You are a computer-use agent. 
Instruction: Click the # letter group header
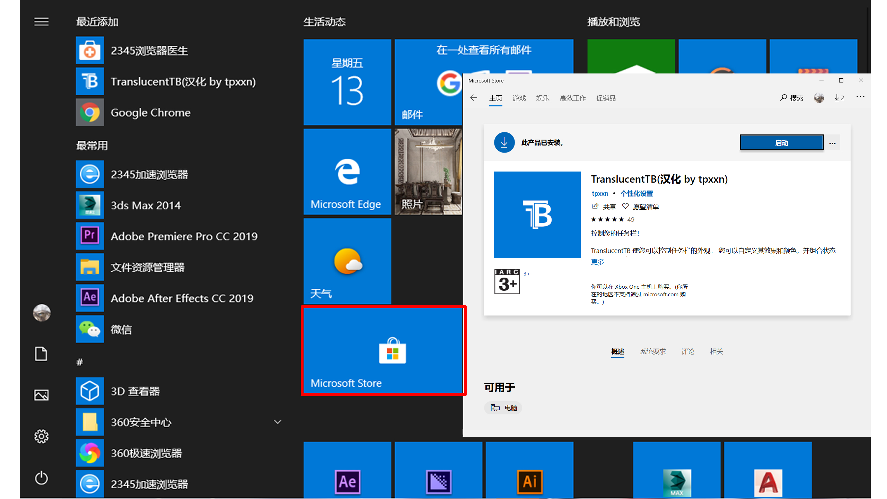(80, 362)
